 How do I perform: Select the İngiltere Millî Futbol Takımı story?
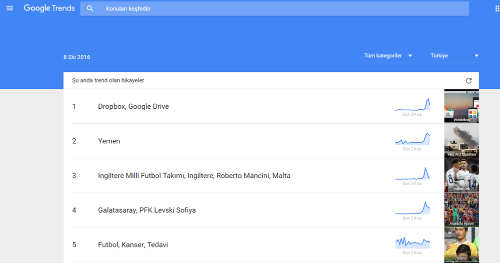pos(194,176)
